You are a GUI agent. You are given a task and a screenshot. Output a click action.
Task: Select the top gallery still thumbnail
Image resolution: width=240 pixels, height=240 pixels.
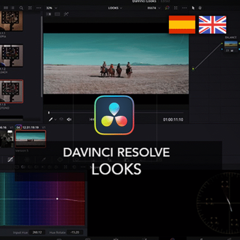12,21
